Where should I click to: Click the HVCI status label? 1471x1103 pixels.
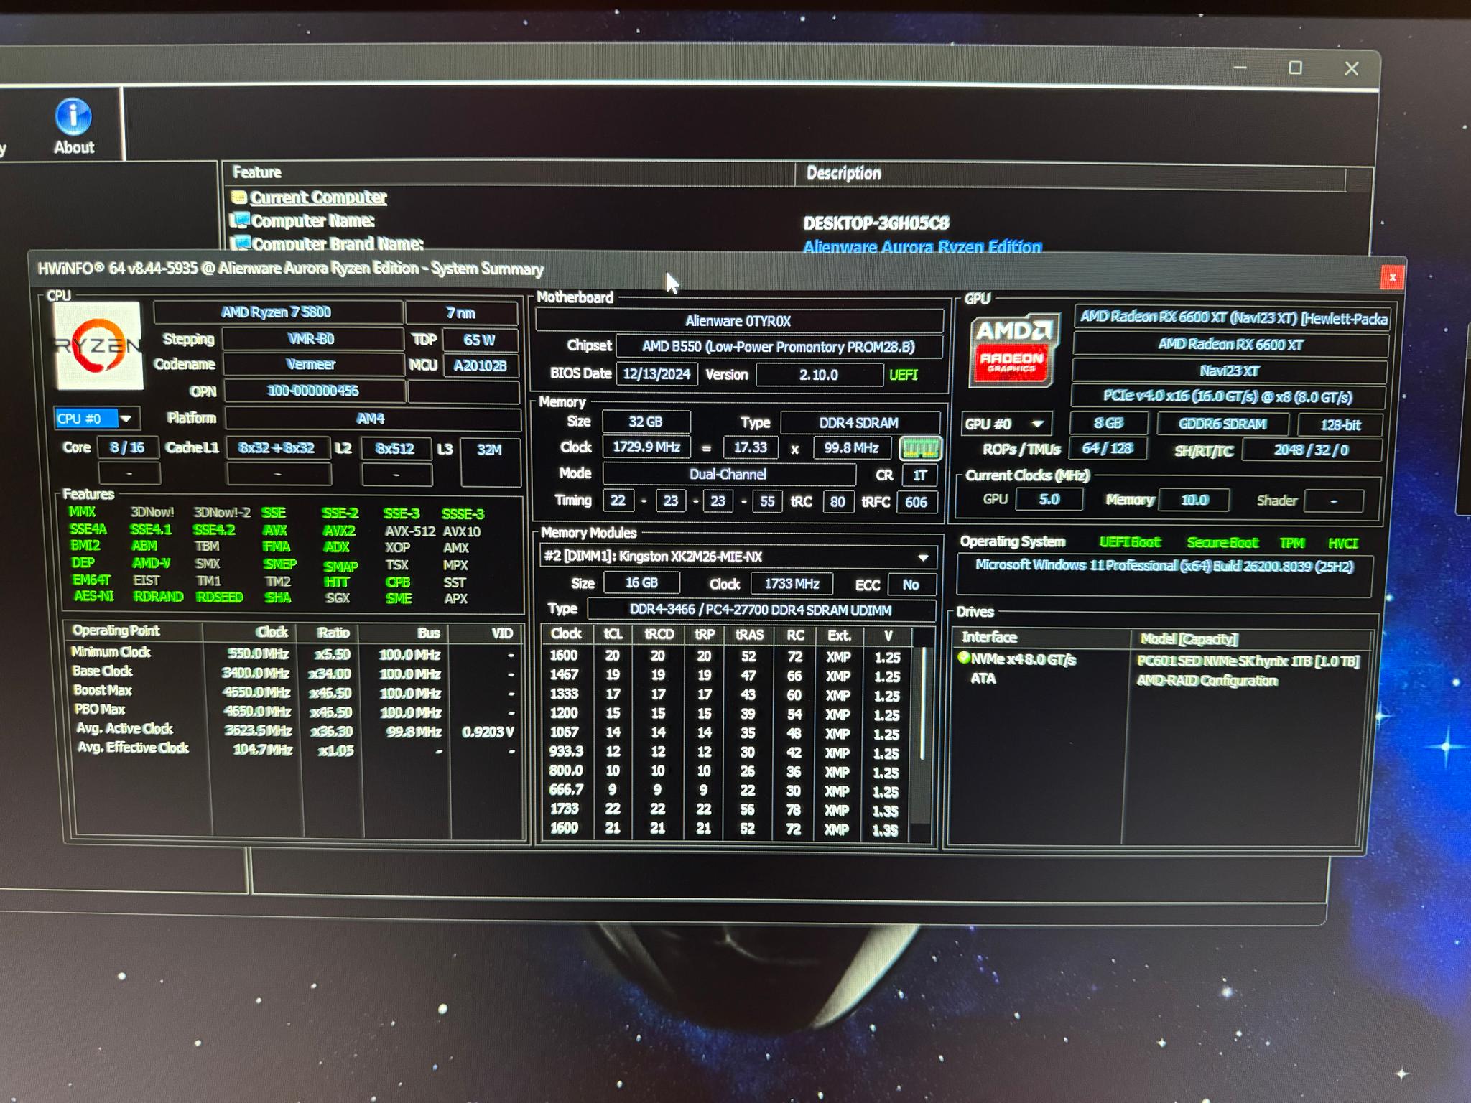pyautogui.click(x=1343, y=544)
